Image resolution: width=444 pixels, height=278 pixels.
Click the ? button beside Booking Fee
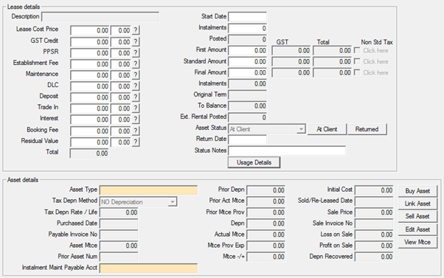pyautogui.click(x=136, y=131)
